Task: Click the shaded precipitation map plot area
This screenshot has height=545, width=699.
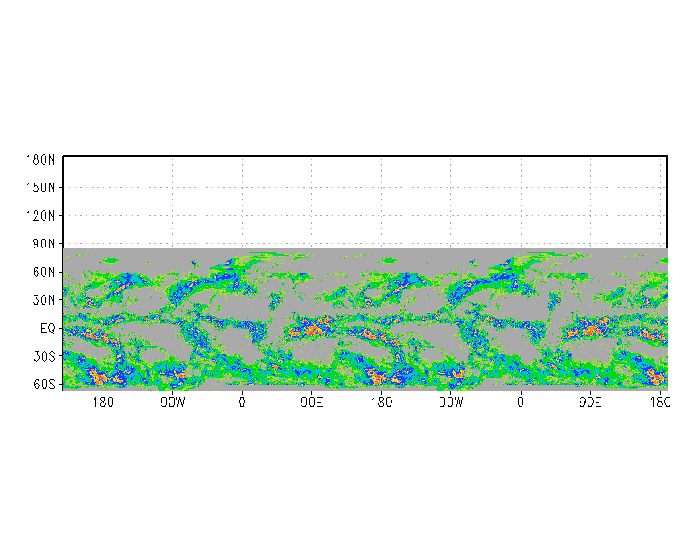Action: [x=366, y=319]
